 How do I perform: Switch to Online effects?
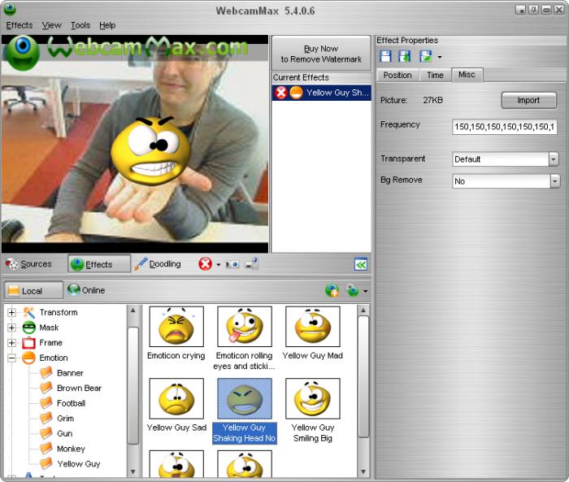(x=86, y=290)
